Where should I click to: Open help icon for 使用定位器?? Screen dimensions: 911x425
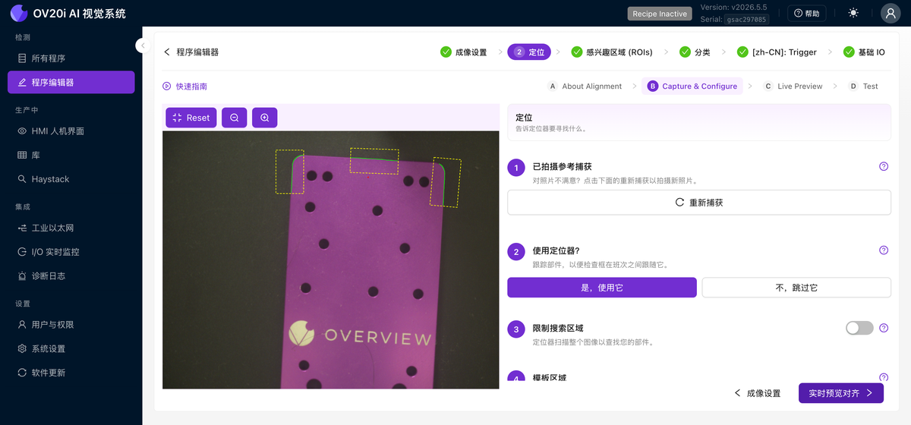click(884, 250)
